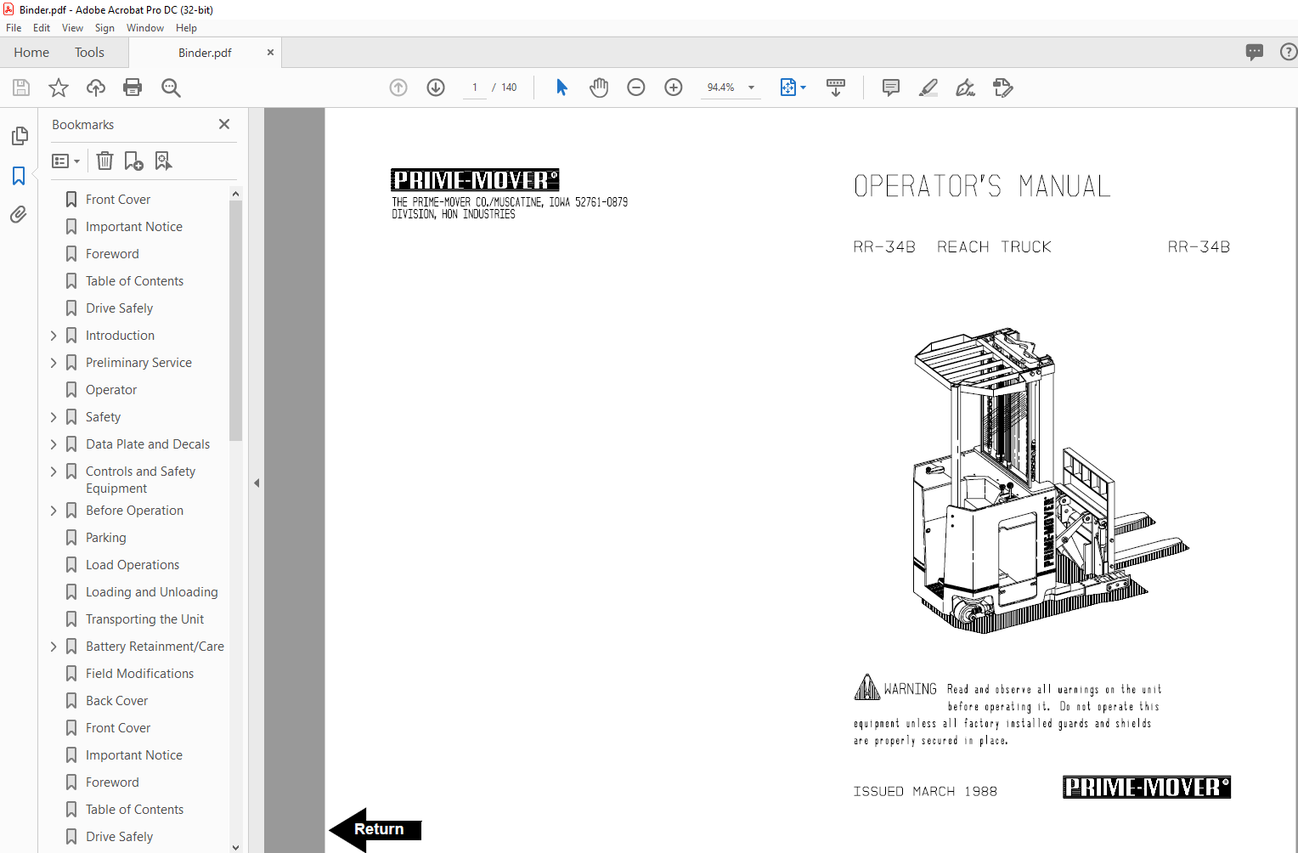Click the Save file icon
Screen dimensions: 1298x853
(21, 88)
